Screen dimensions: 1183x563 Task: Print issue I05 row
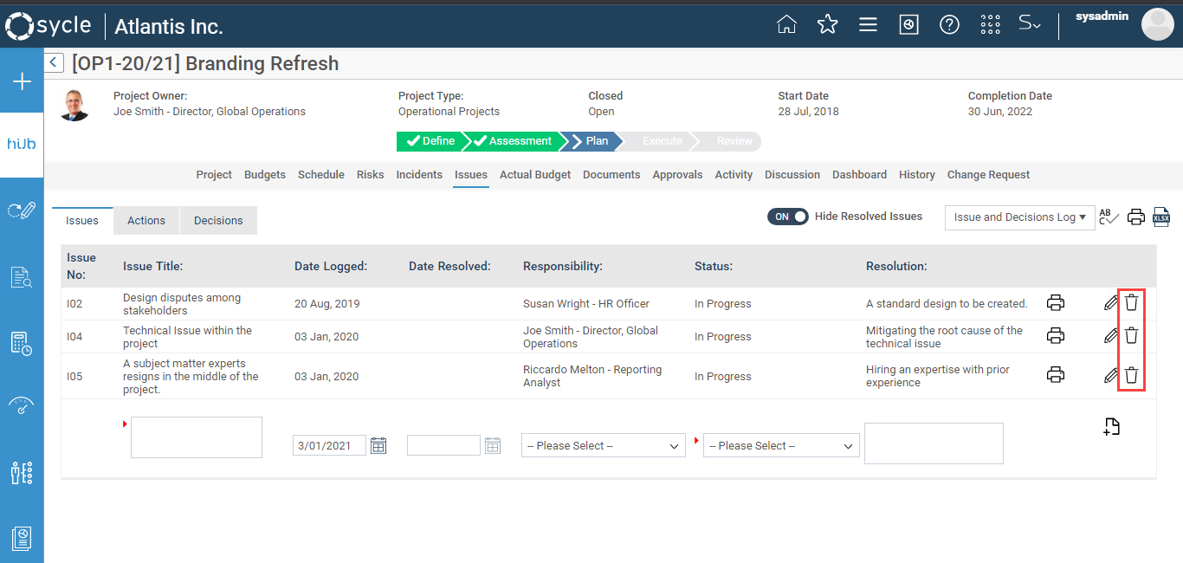(1056, 375)
